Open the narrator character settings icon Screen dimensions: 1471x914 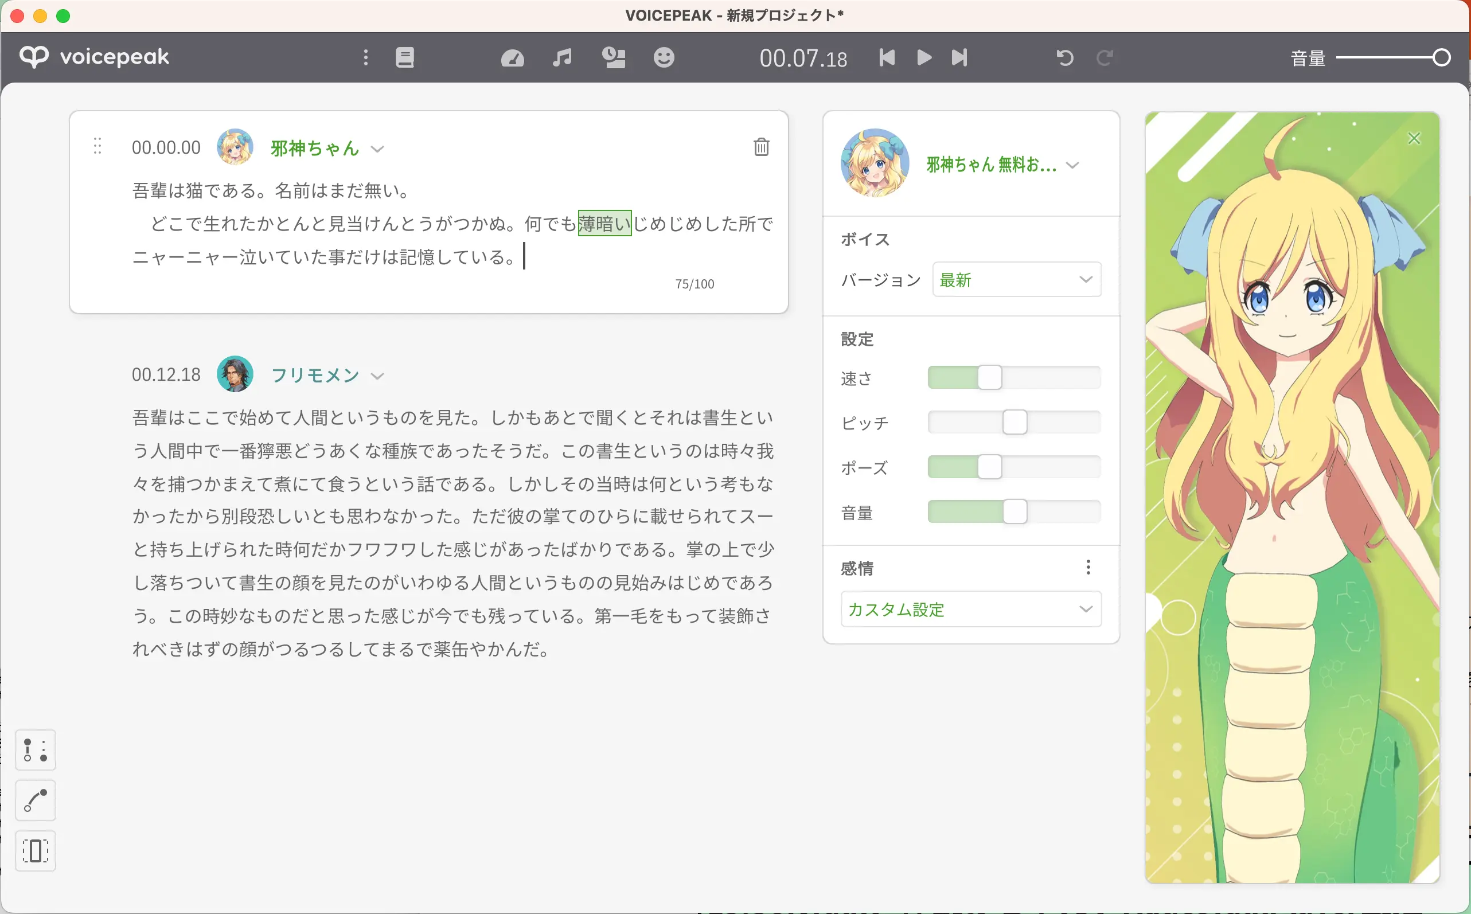tap(614, 57)
